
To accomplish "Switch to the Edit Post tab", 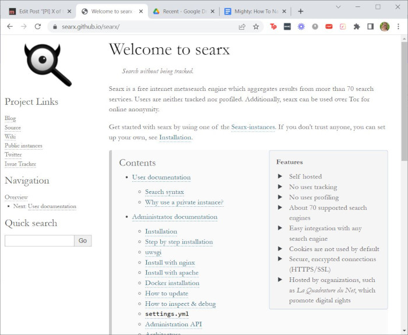I will [40, 12].
